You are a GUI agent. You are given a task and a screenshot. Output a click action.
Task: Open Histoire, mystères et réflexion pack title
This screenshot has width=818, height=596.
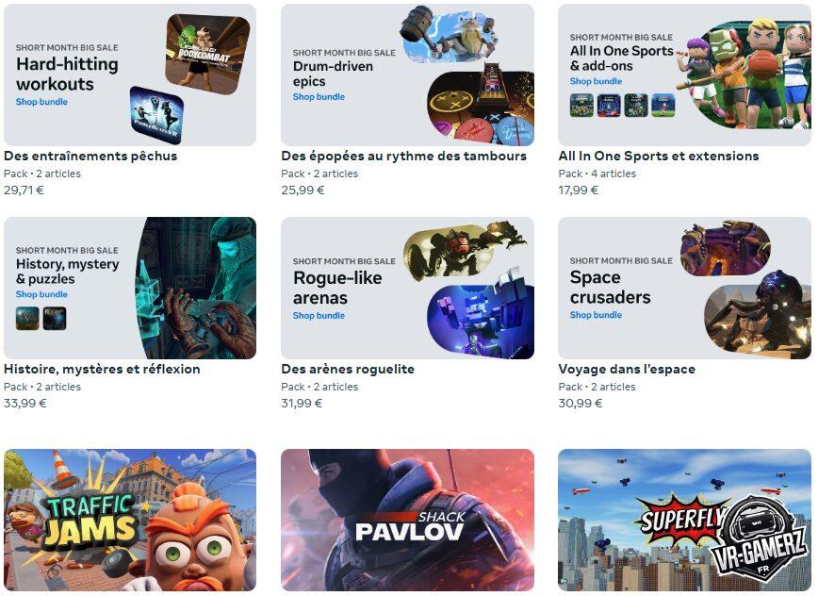pos(102,370)
